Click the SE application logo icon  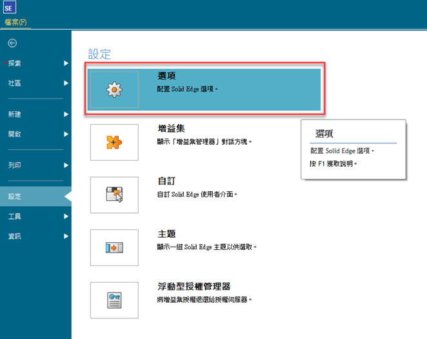(10, 7)
